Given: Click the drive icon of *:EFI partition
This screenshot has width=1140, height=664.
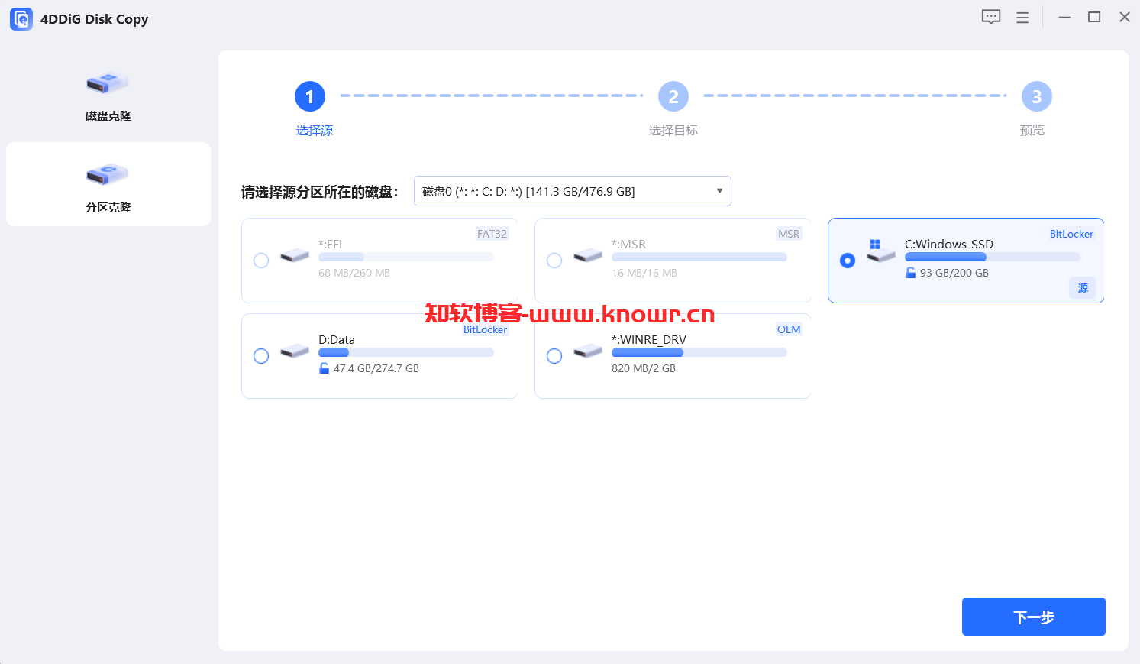Looking at the screenshot, I should tap(295, 256).
